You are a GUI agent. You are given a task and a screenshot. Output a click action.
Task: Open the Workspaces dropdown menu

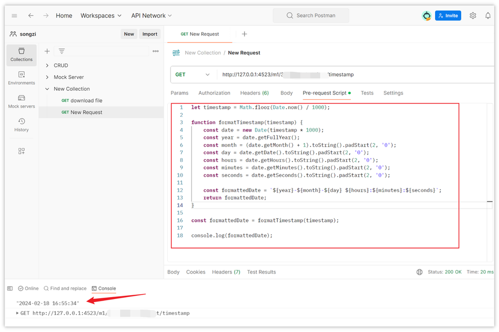[x=101, y=16]
